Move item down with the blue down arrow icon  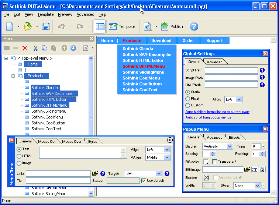tap(73, 48)
